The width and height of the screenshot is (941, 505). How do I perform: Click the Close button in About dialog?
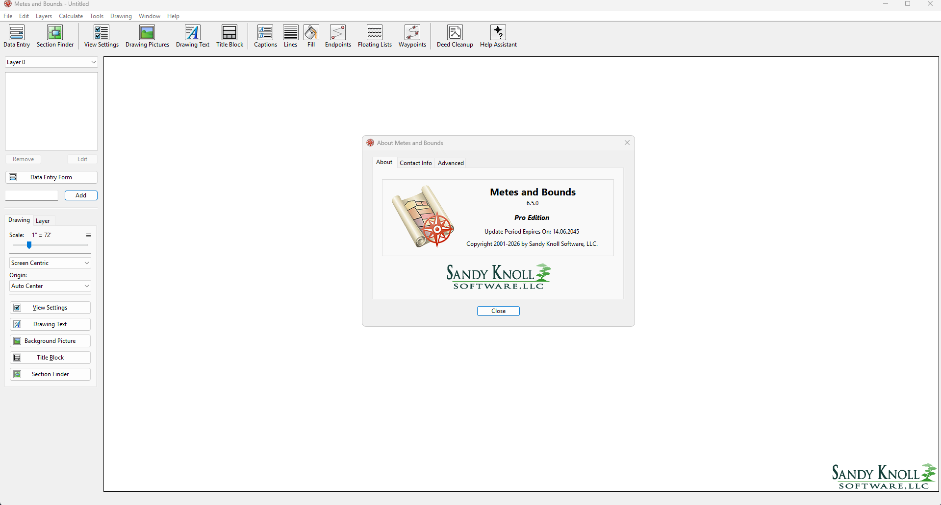pyautogui.click(x=498, y=311)
